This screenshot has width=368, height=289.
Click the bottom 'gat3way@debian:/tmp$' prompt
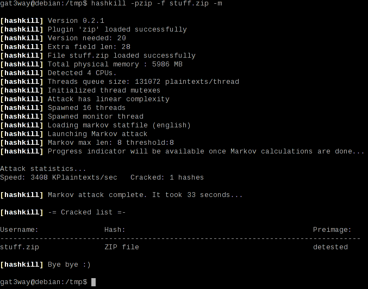click(43, 282)
